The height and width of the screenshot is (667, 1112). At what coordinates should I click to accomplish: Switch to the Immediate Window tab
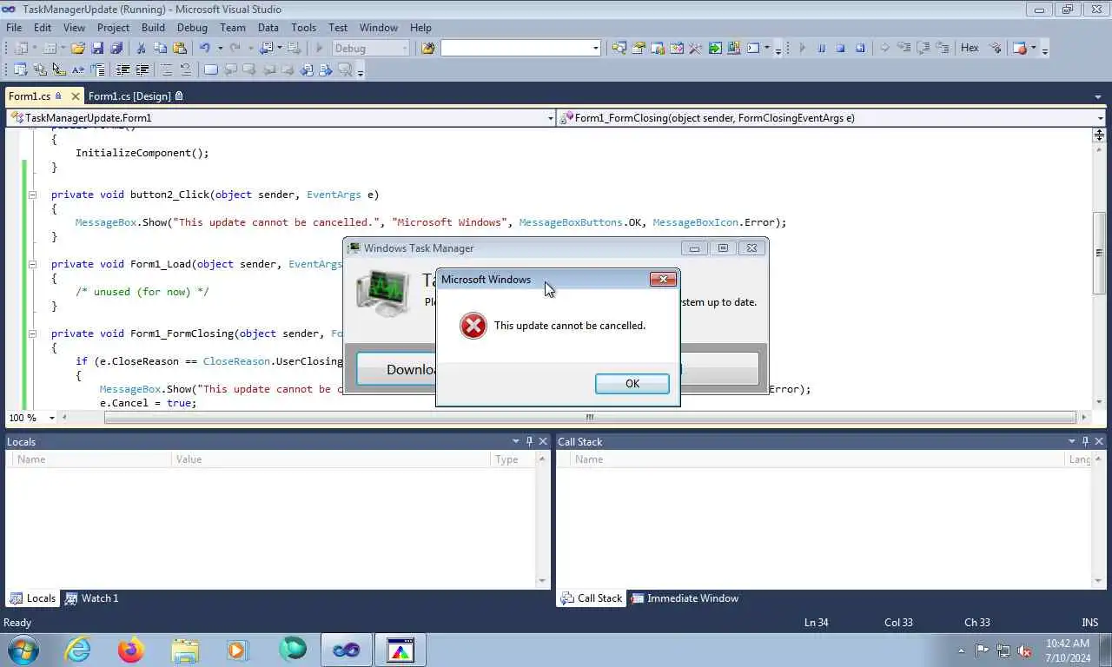coord(685,598)
